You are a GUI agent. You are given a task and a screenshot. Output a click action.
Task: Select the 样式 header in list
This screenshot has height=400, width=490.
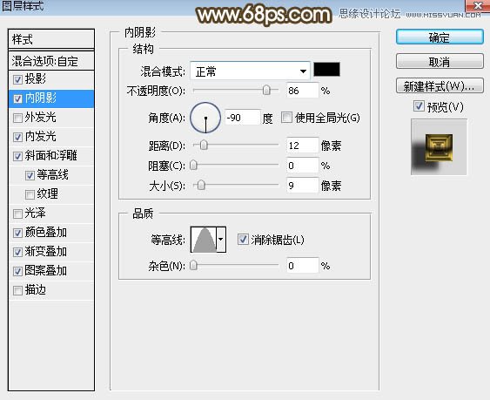[x=51, y=39]
